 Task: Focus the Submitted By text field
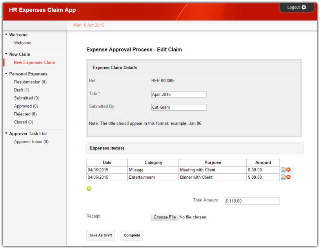click(x=178, y=107)
